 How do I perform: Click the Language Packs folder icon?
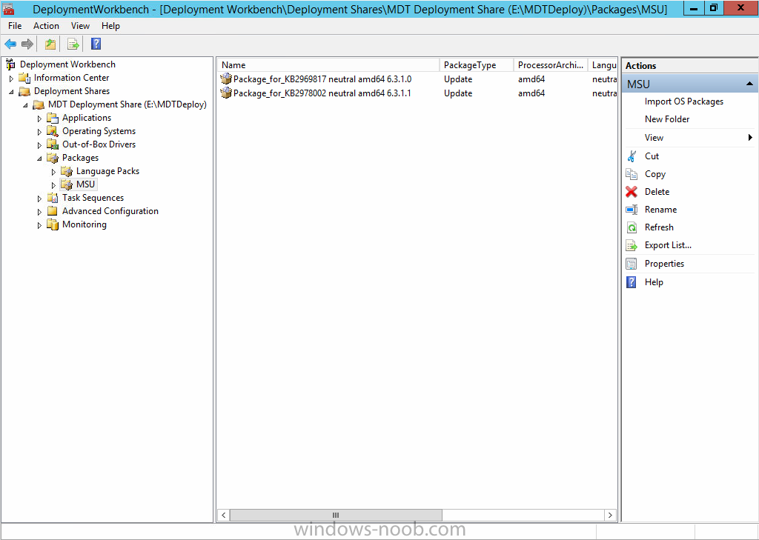(66, 171)
